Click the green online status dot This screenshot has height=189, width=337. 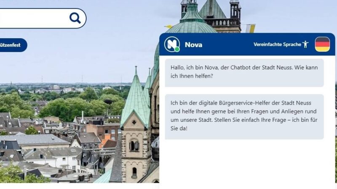[x=177, y=50]
